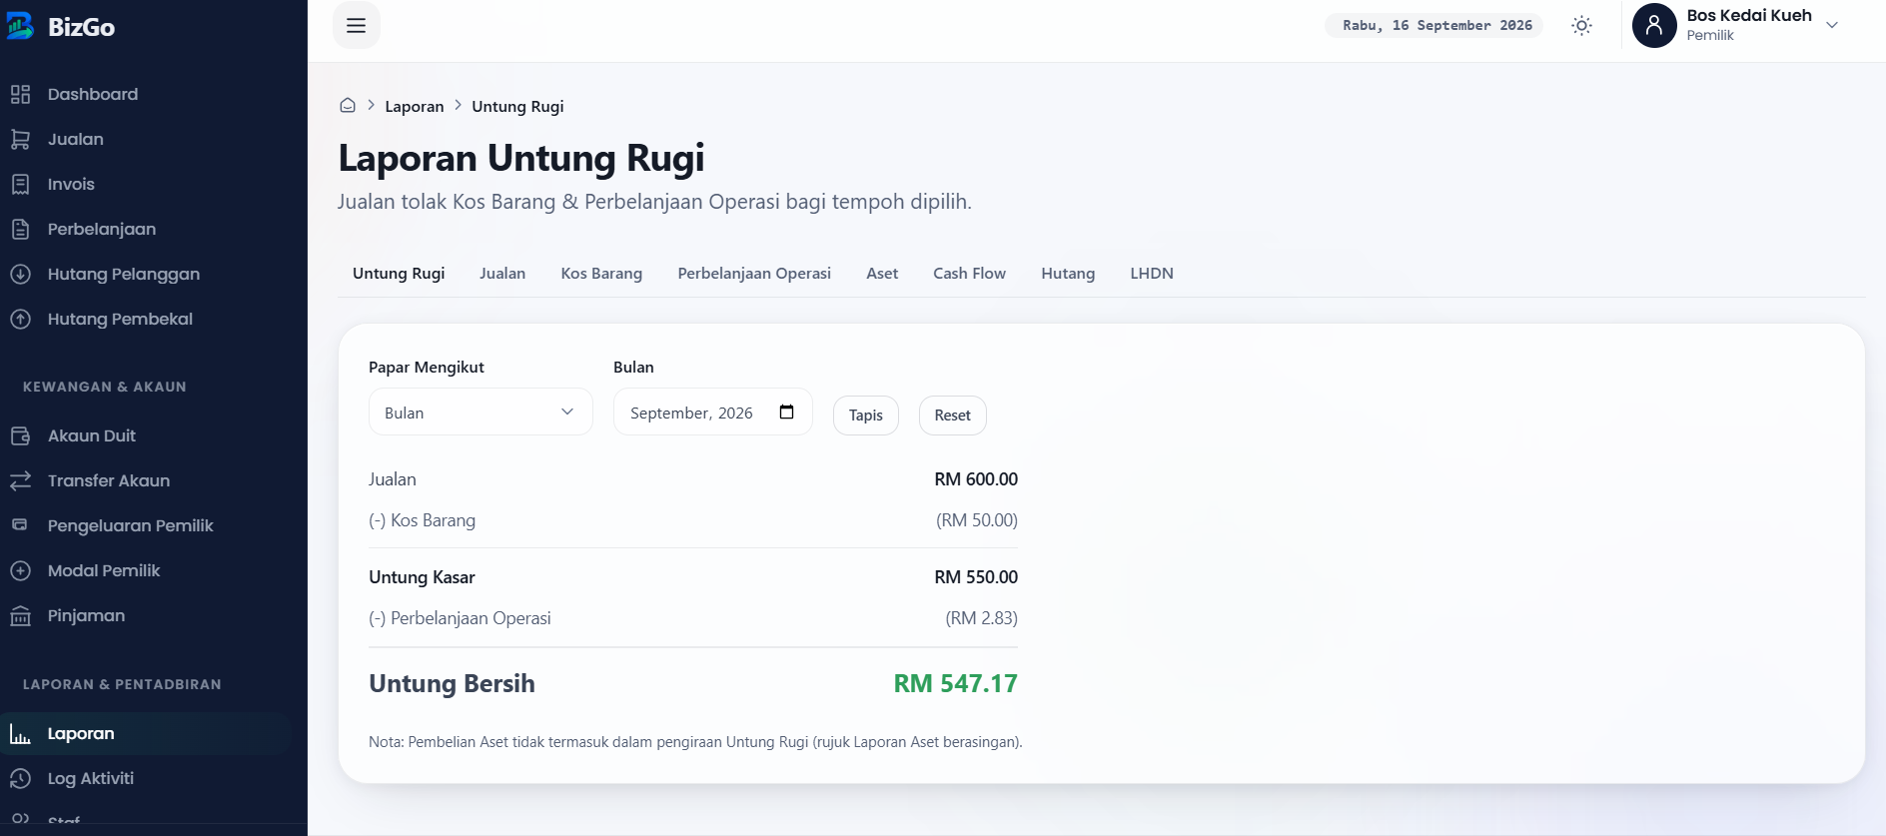Expand the Bos Kedai Kueh account chevron
Viewport: 1886px width, 836px height.
click(1832, 26)
